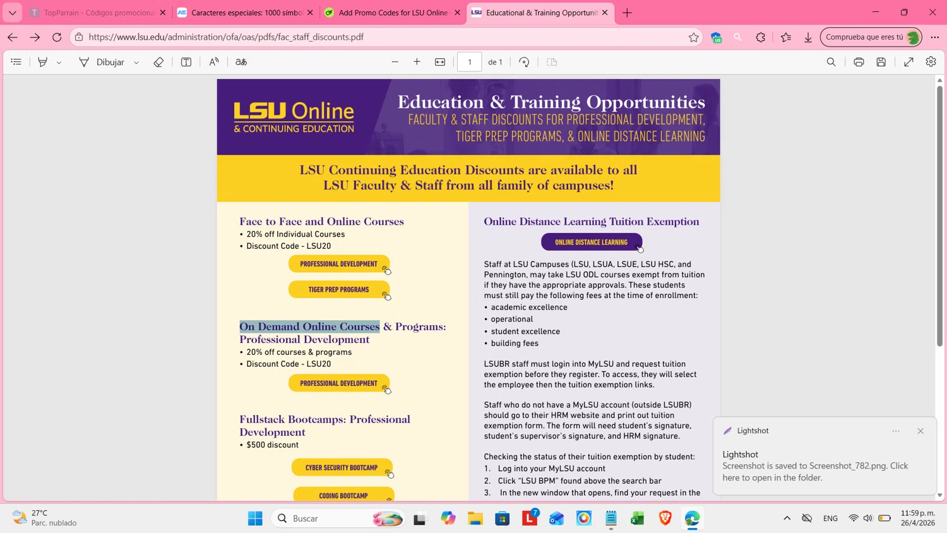The image size is (947, 533).
Task: Open the browser extensions puzzle icon
Action: [761, 37]
